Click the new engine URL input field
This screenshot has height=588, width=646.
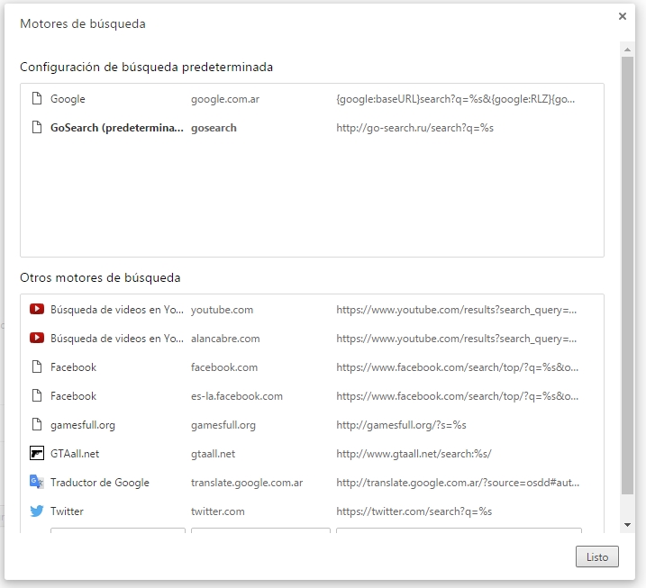tap(459, 530)
